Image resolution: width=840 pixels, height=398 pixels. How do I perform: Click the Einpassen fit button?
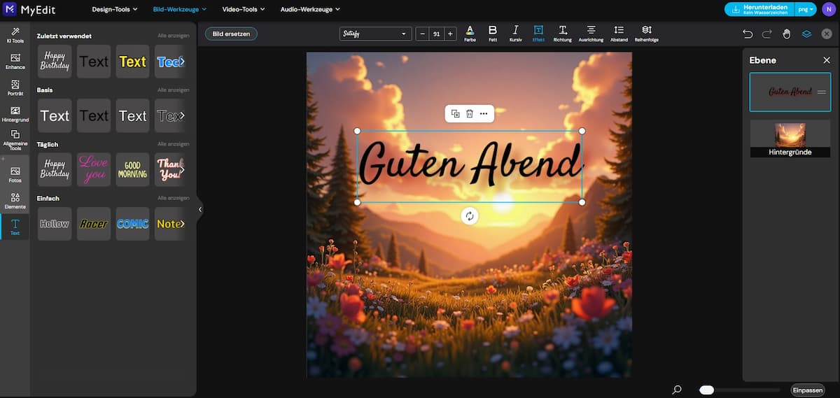(x=806, y=390)
